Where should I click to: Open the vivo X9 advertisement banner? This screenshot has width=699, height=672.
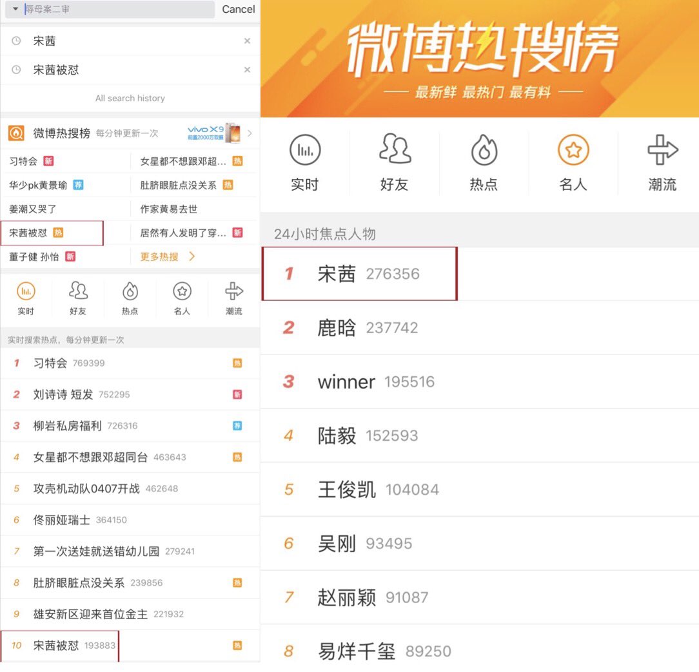tap(214, 133)
